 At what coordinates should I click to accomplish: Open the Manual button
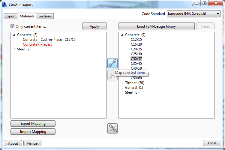click(32, 143)
